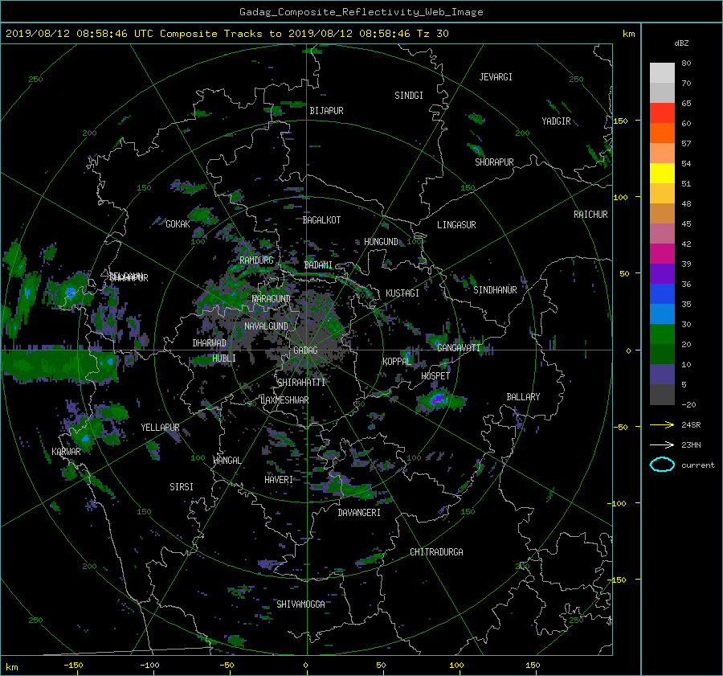The height and width of the screenshot is (676, 723).
Task: Click the HUBLI city label
Action: click(x=224, y=358)
